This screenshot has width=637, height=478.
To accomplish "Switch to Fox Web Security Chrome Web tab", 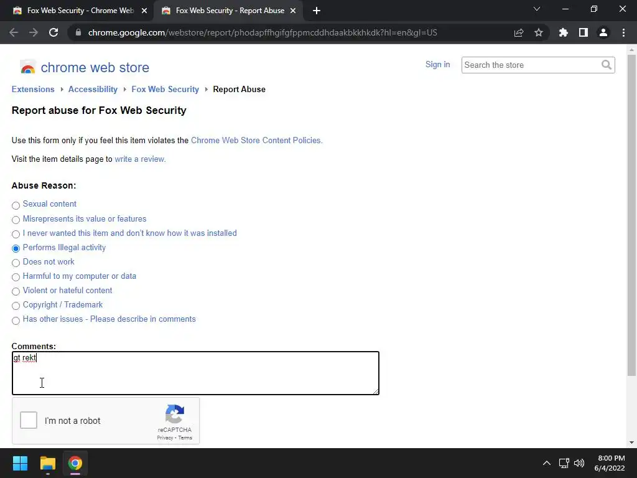I will [77, 11].
